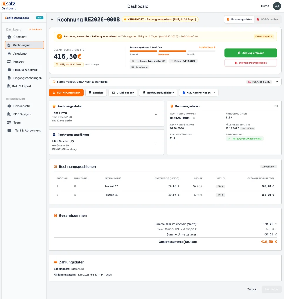Expand the Rechnungssteller details plus
This screenshot has height=299, width=284.
pos(156,115)
